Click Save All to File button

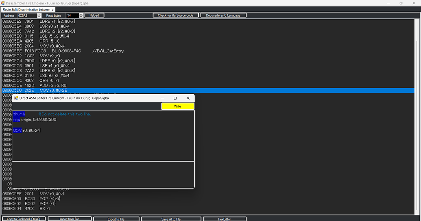171,219
